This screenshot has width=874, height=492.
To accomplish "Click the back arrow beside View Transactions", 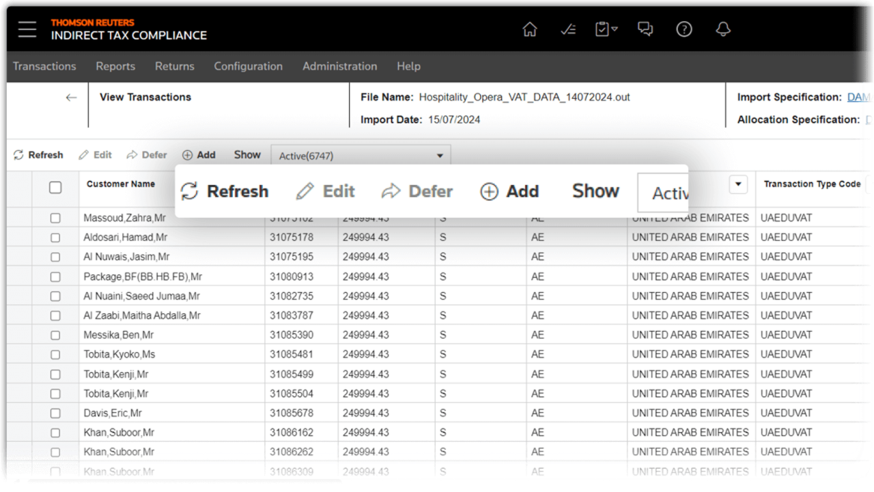I will (x=71, y=98).
